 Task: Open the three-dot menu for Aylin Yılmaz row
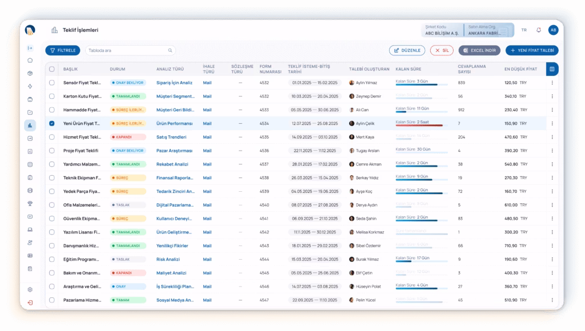[552, 83]
